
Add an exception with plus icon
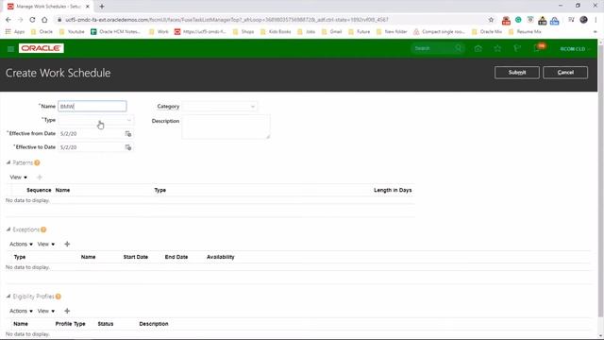tap(67, 244)
